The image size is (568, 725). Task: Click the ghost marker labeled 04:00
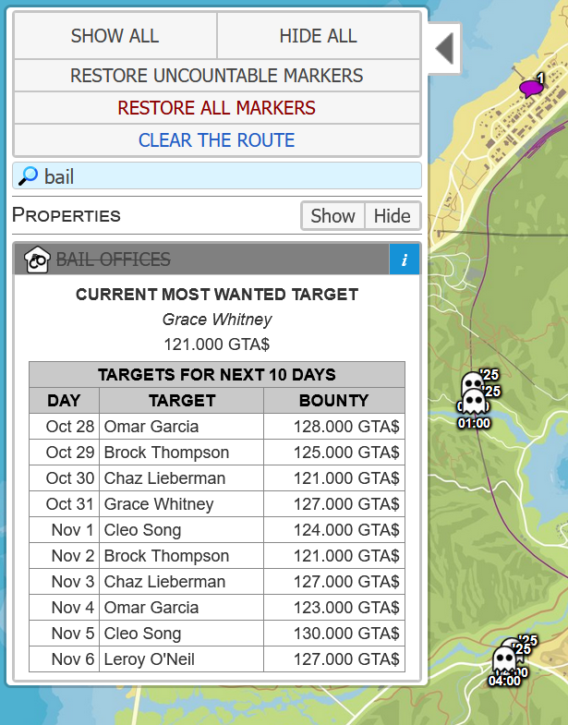(x=504, y=659)
